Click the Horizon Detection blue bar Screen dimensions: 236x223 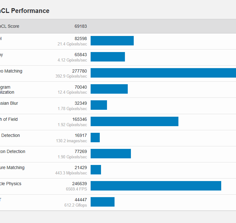(x=111, y=154)
